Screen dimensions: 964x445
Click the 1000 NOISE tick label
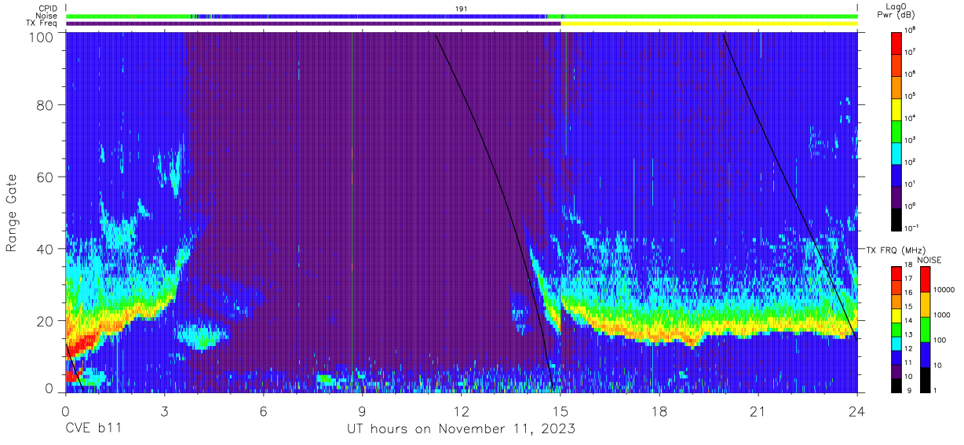[x=942, y=316]
